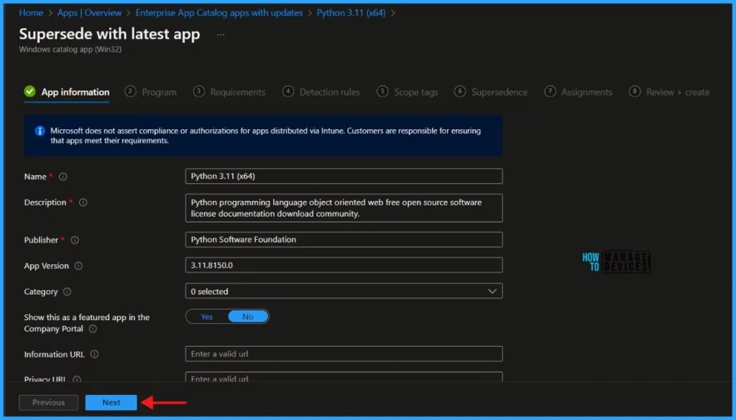Follow the Home breadcrumb link
This screenshot has height=420, width=736.
point(31,13)
